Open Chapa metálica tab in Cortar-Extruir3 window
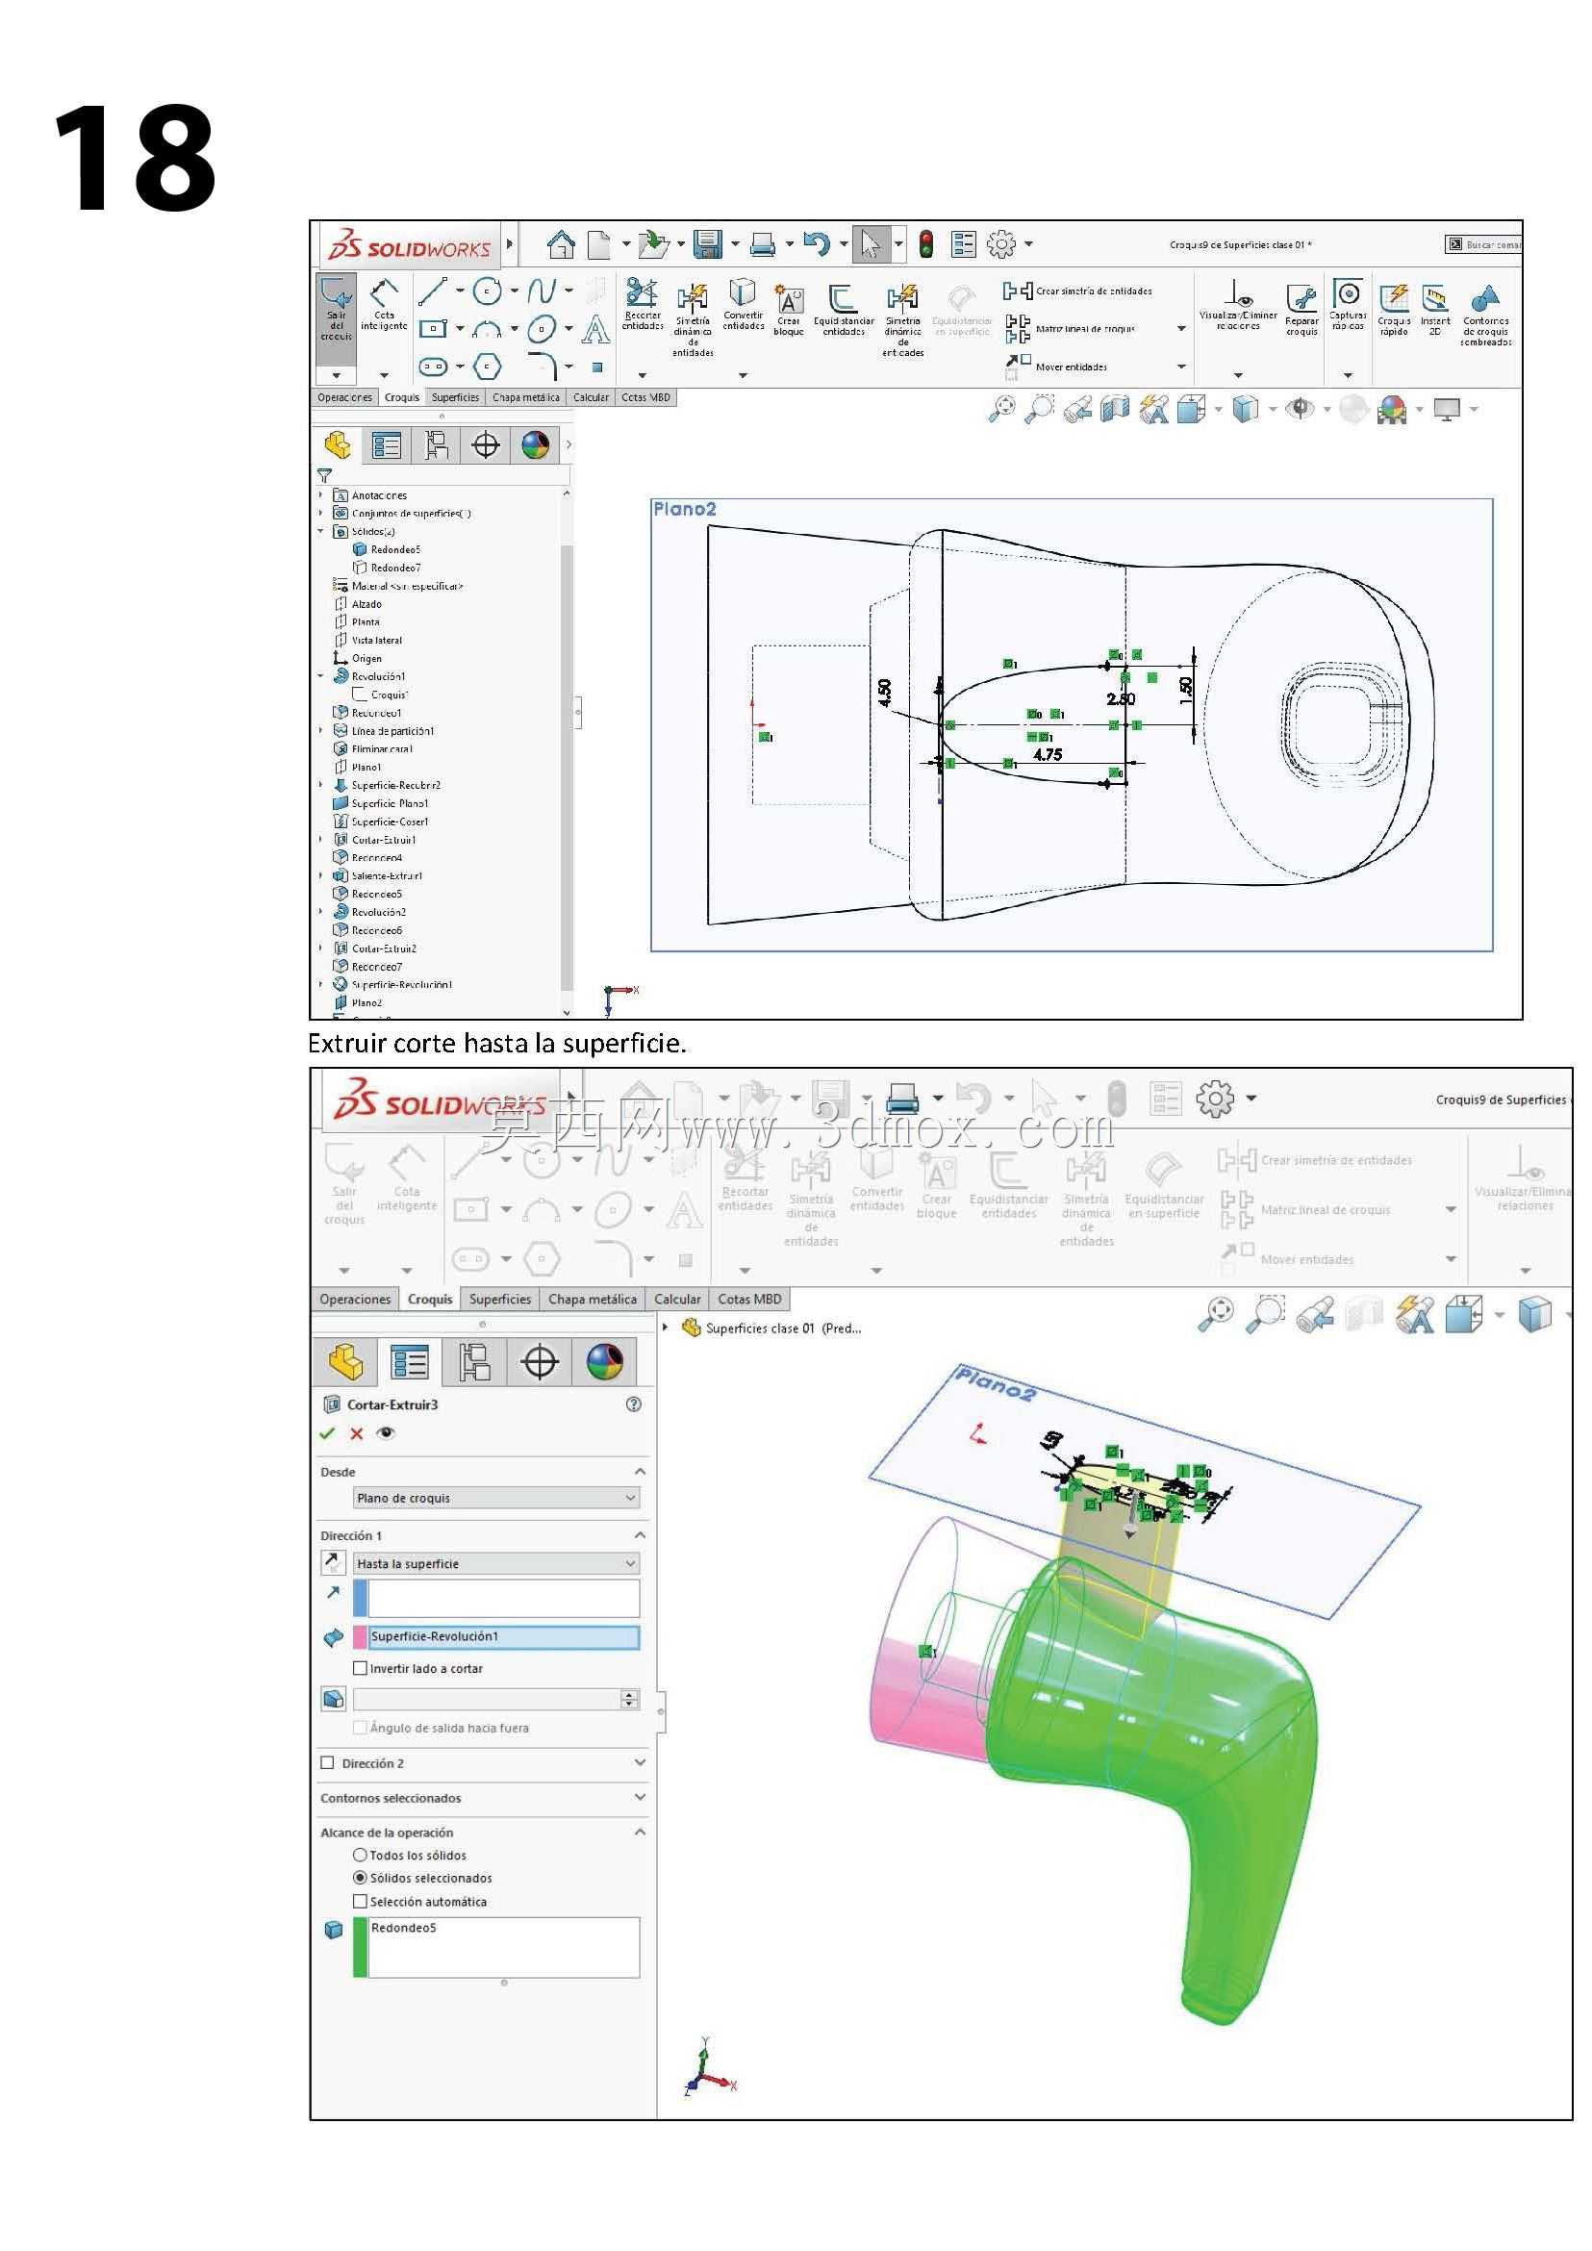 [593, 1299]
